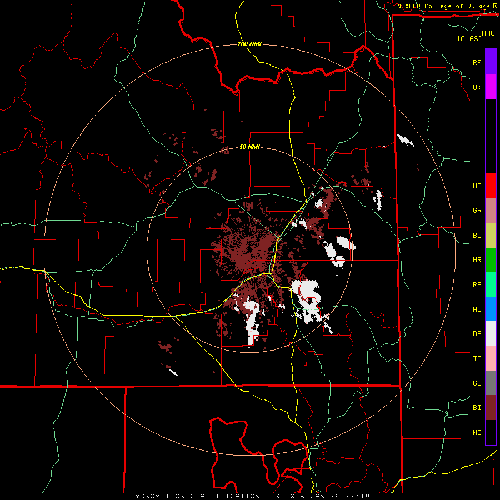The width and height of the screenshot is (500, 500).
Task: Click the HHC product label
Action: coord(488,33)
